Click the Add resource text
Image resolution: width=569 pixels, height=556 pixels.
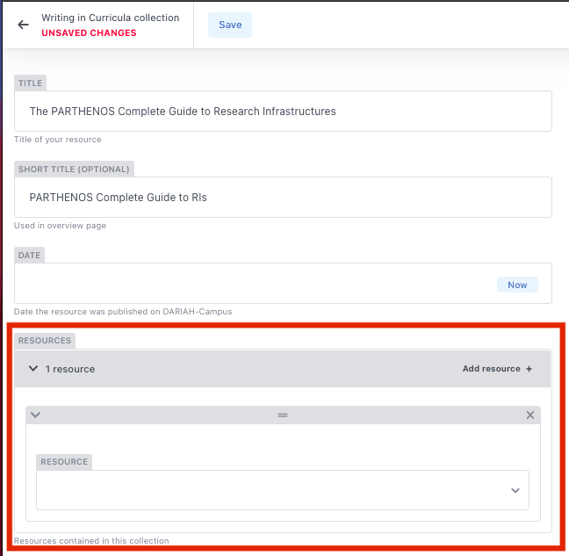pos(491,369)
